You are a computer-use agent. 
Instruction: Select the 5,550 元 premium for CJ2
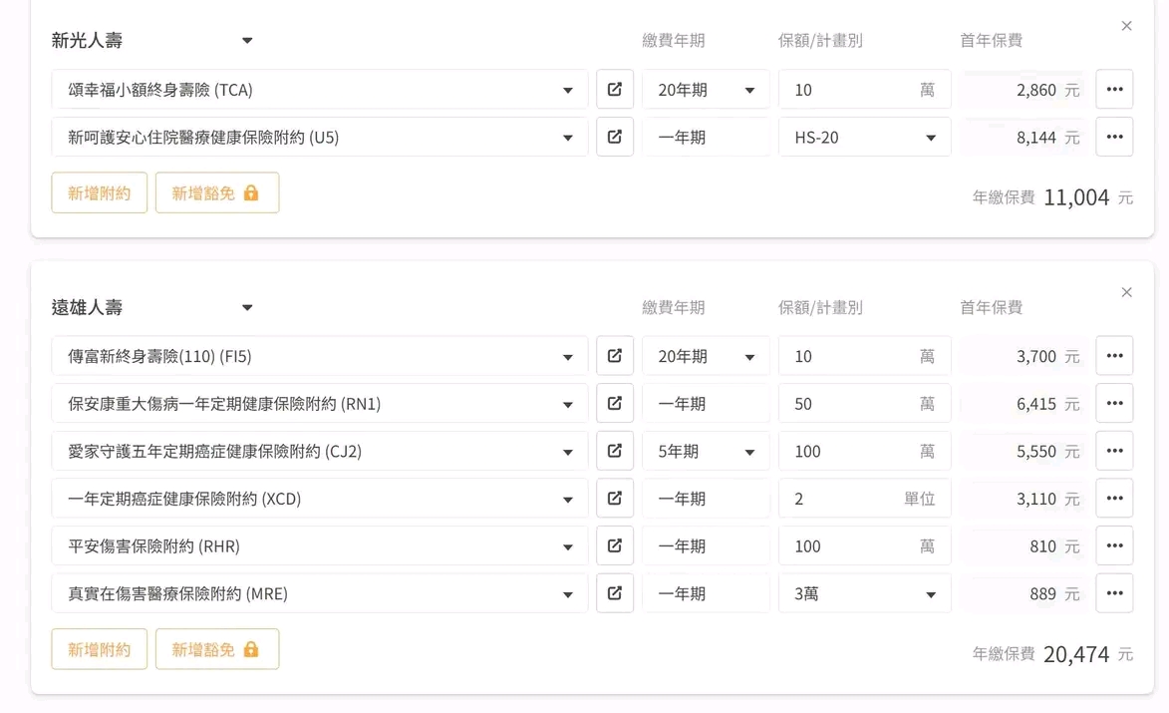pyautogui.click(x=1047, y=452)
